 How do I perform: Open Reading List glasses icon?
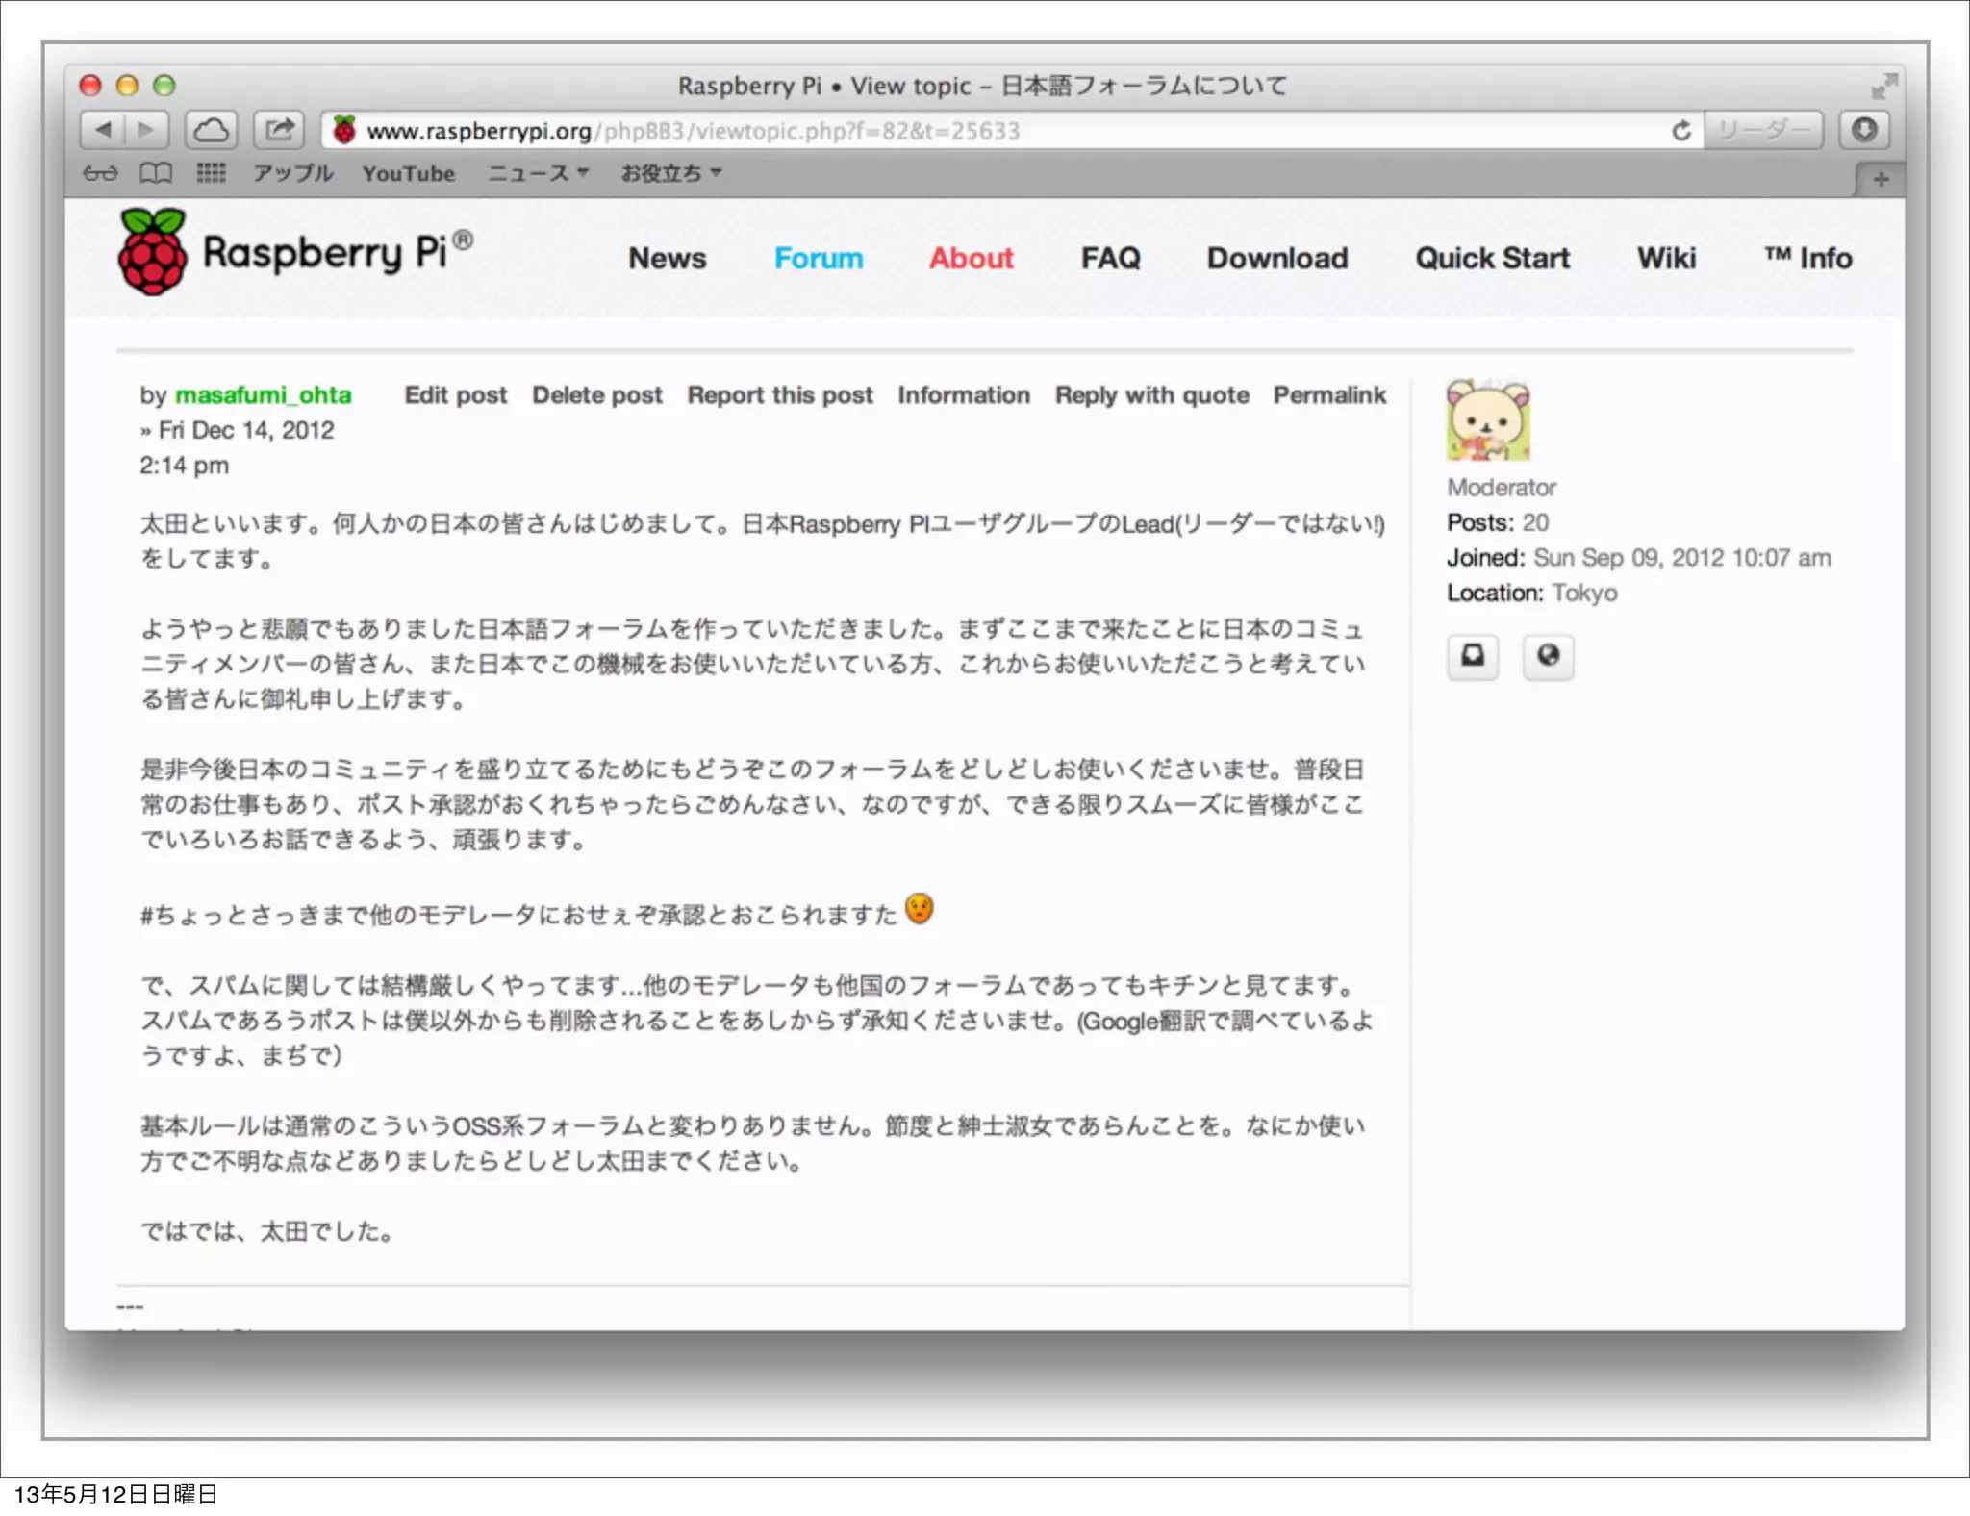(100, 174)
